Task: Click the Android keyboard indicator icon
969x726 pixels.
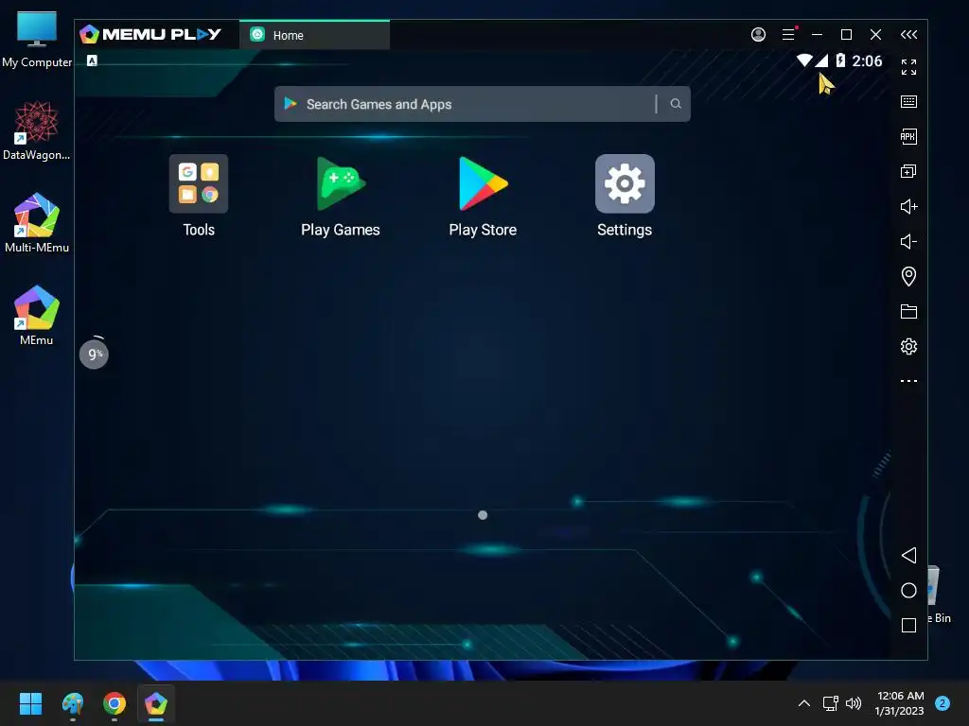Action: [x=92, y=60]
